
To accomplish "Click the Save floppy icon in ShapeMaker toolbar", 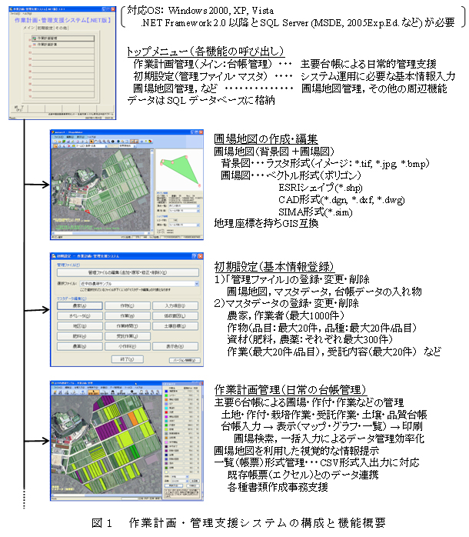I will coord(68,141).
